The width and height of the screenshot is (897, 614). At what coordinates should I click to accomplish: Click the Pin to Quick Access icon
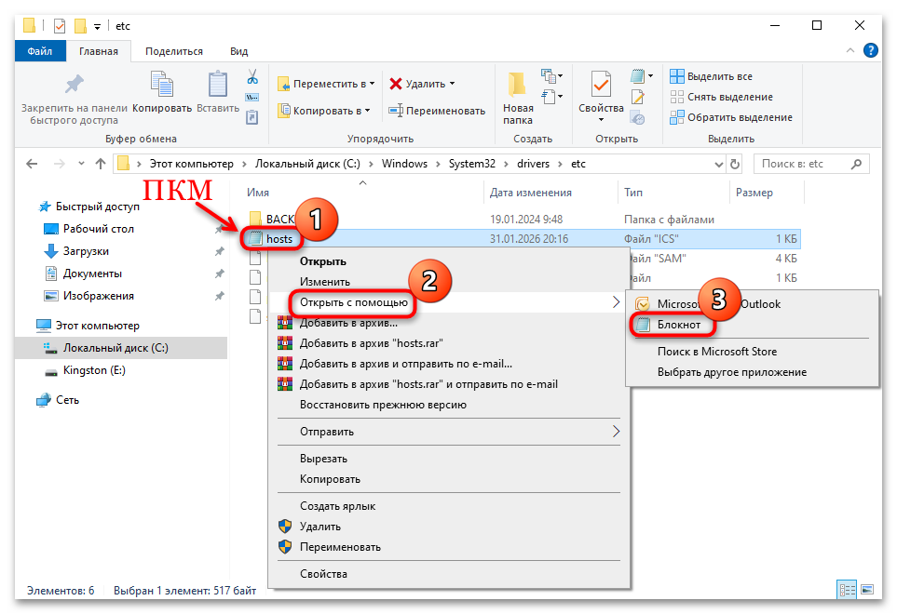click(x=74, y=84)
